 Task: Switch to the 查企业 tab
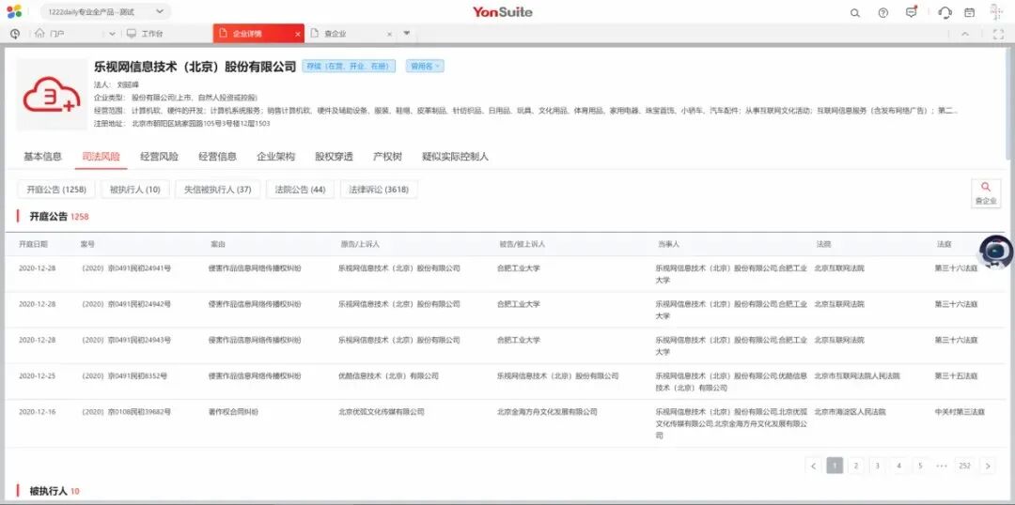click(x=351, y=34)
